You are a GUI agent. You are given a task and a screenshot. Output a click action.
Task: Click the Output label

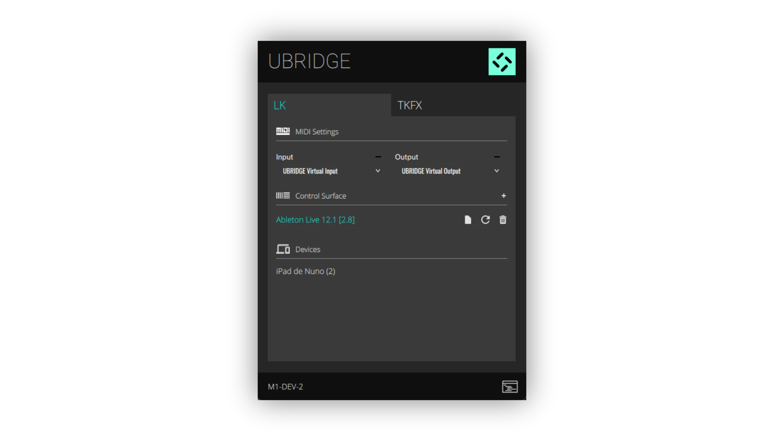tap(406, 157)
